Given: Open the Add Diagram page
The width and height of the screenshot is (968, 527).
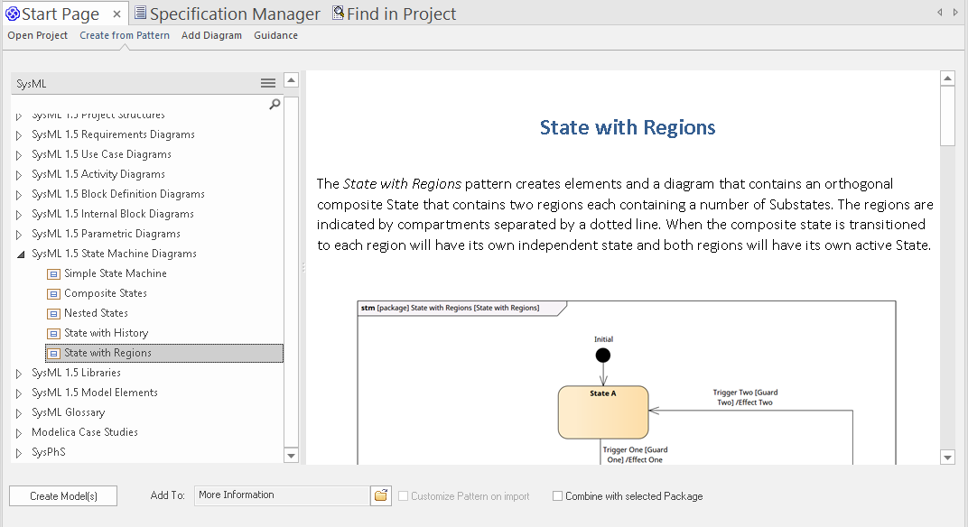Looking at the screenshot, I should pos(211,35).
